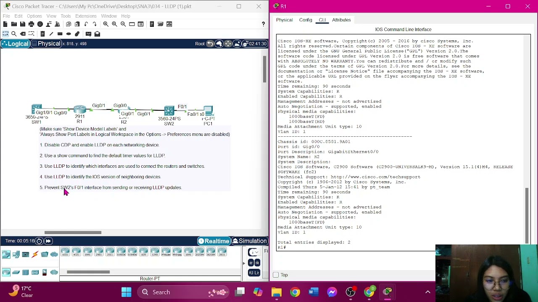This screenshot has height=302, width=538.
Task: Click the New file icon in Packet Tracer toolbar
Action: [5, 24]
